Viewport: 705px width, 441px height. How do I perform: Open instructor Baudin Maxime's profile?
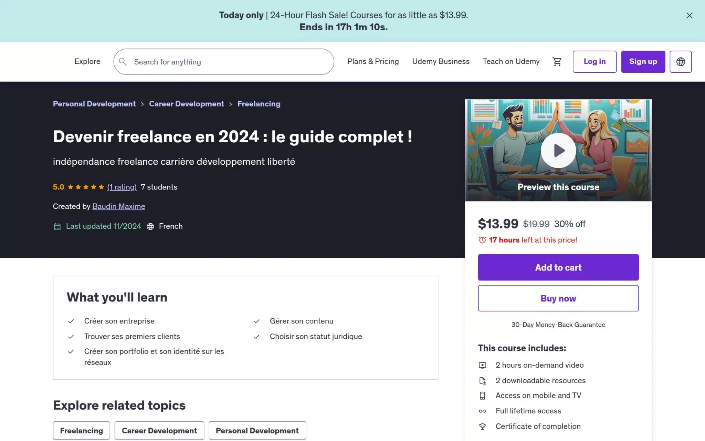pos(119,206)
